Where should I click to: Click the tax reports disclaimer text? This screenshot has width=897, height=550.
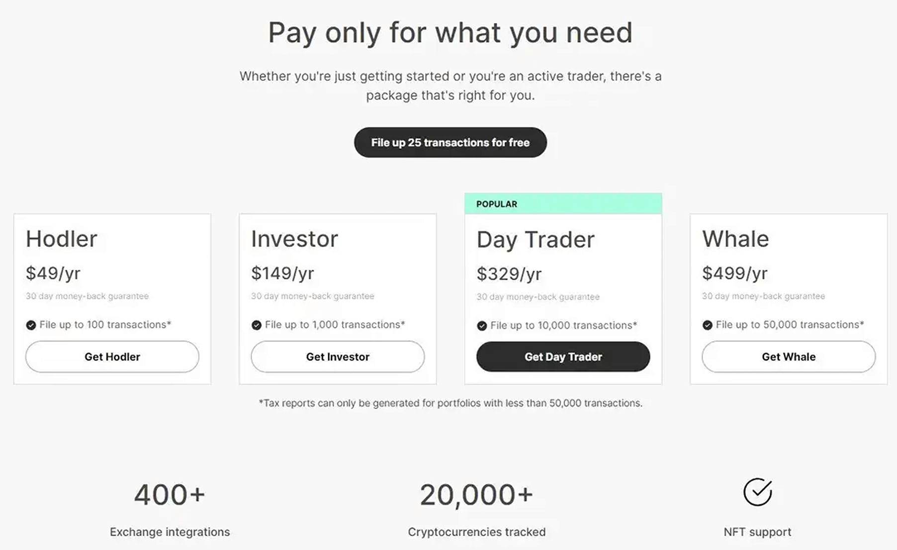[x=450, y=403]
